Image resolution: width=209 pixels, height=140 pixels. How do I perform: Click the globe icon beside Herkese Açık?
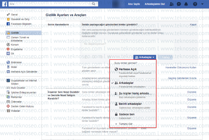(x=116, y=69)
